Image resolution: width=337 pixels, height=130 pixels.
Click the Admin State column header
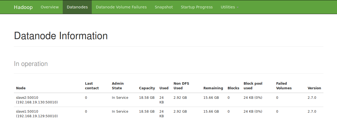tap(118, 86)
